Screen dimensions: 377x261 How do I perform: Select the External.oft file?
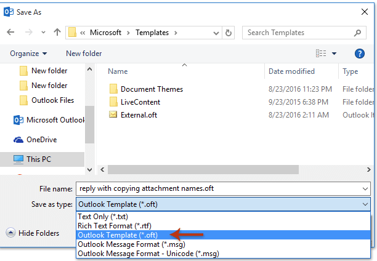(x=139, y=115)
